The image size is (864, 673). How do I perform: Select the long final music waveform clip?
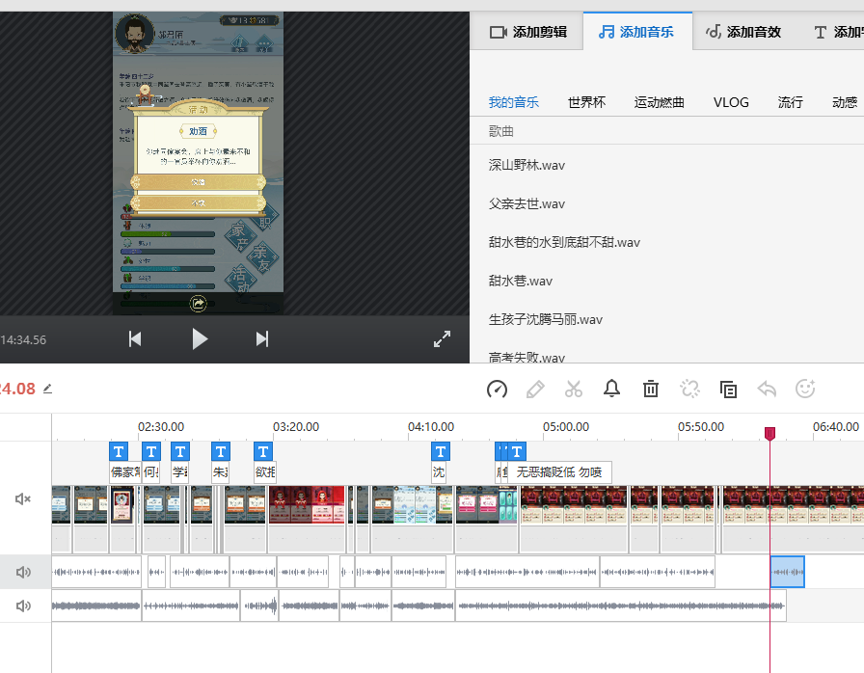[620, 606]
